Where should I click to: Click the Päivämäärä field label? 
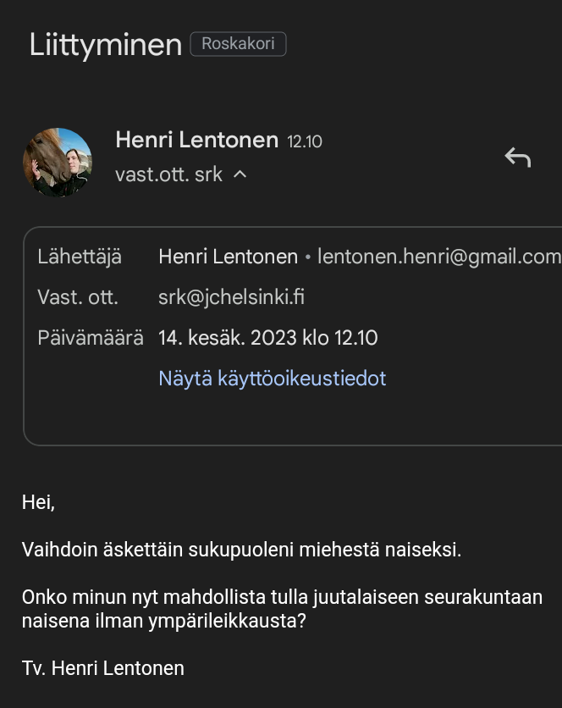[91, 338]
